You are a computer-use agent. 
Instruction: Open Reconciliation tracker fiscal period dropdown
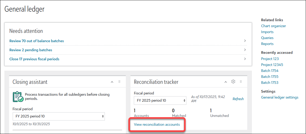click(x=160, y=100)
